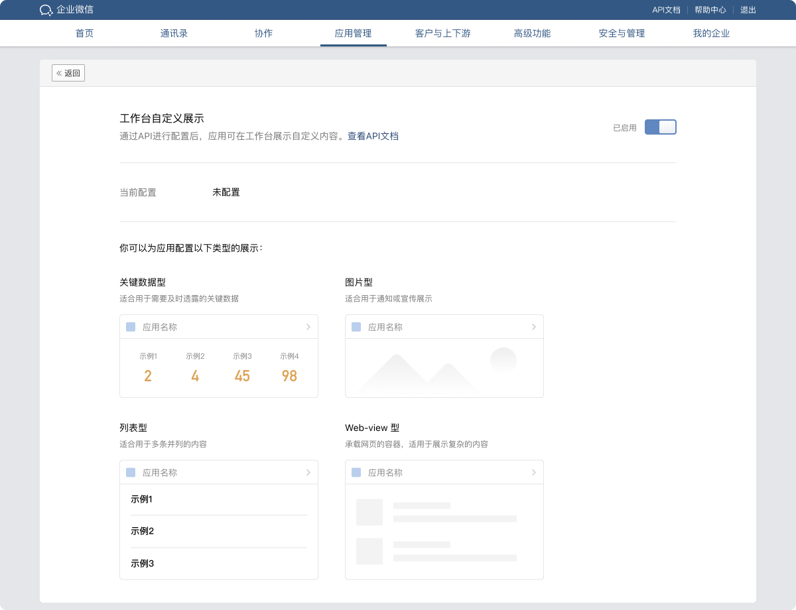Image resolution: width=796 pixels, height=610 pixels.
Task: Click the blue app icon in 关键数据型 preview
Action: 130,326
